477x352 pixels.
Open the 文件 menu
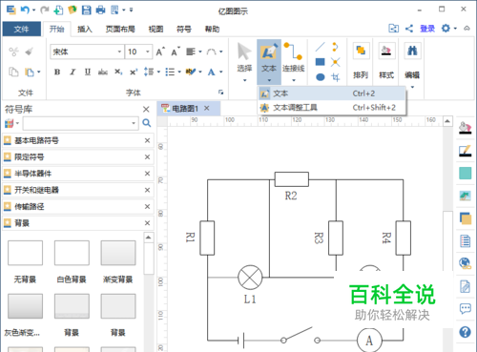tap(22, 29)
